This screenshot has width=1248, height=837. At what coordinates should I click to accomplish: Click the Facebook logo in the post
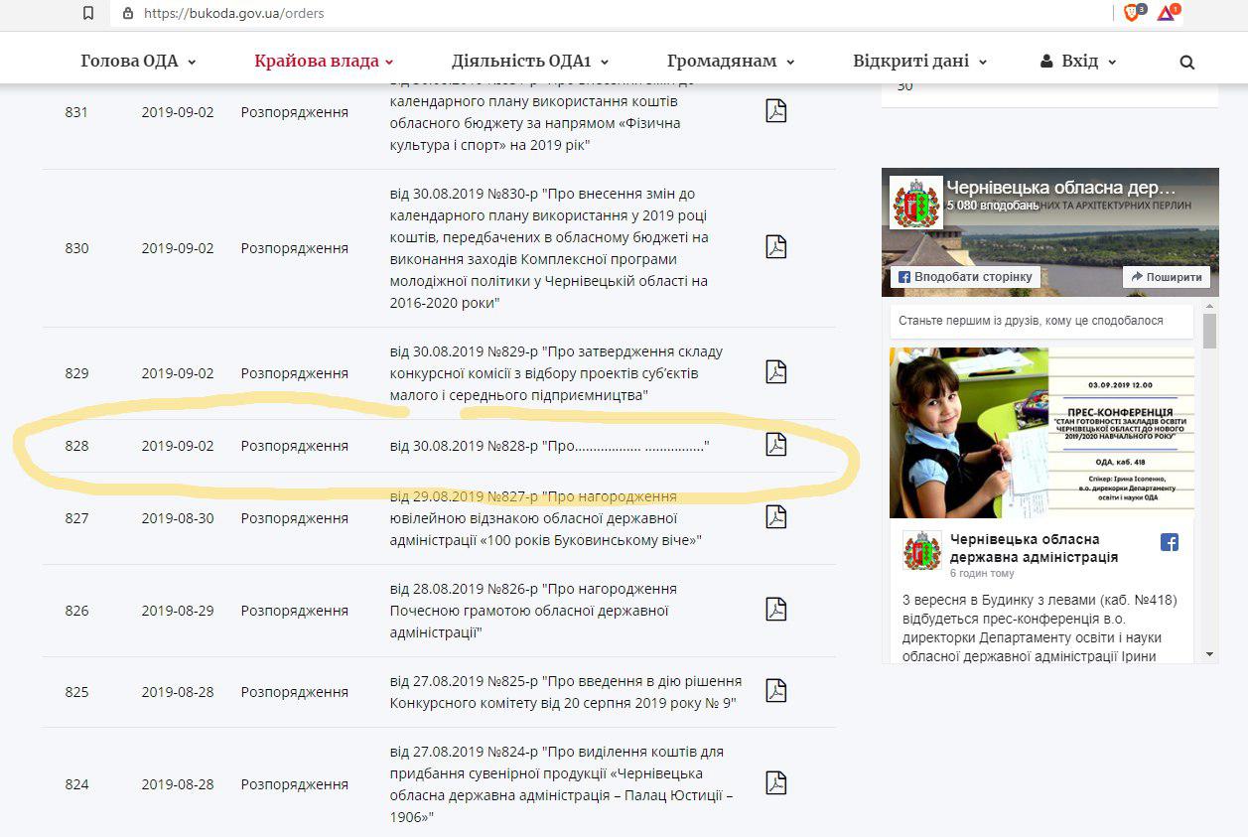point(1170,542)
